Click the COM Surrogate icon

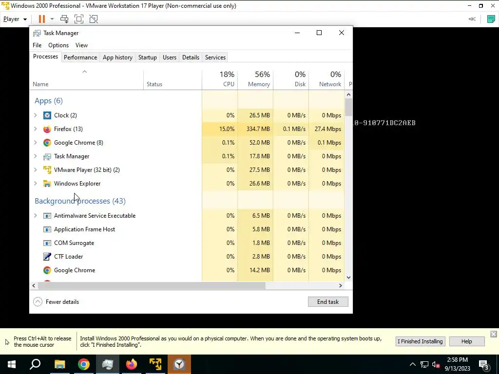pyautogui.click(x=47, y=243)
